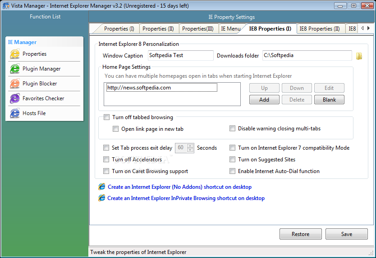Click the Delete homepage button

(x=297, y=100)
